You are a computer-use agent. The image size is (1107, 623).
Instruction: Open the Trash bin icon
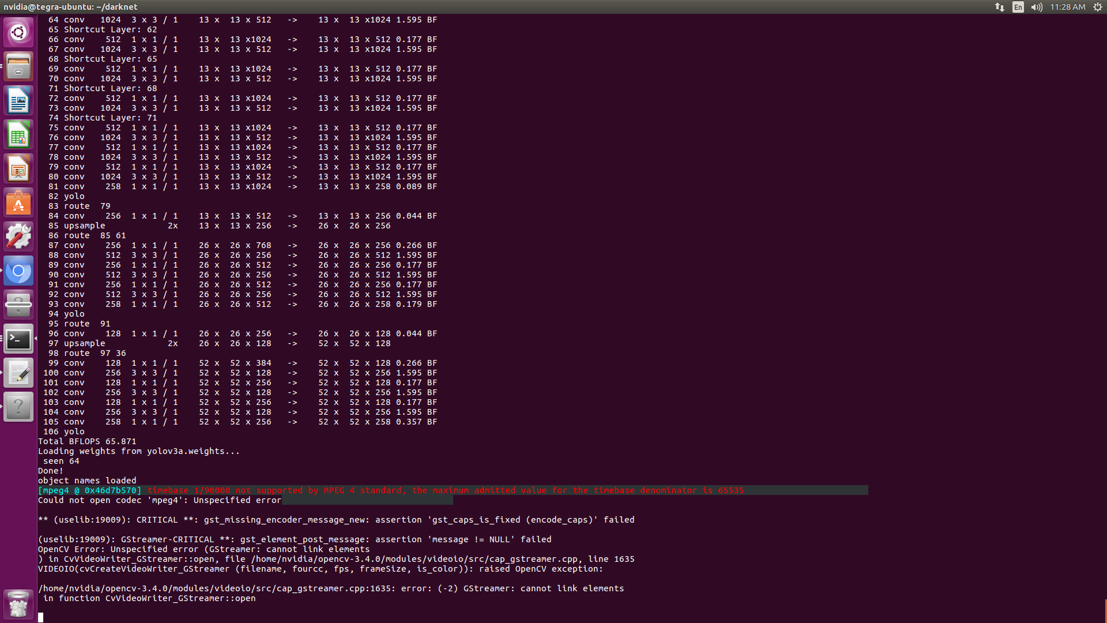(x=18, y=604)
